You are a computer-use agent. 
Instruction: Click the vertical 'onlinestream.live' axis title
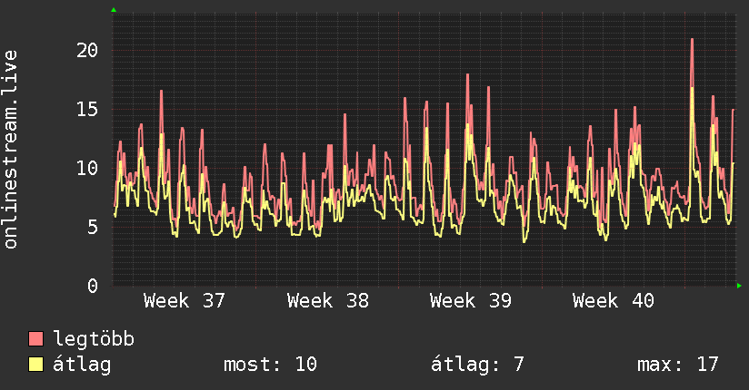(10, 150)
